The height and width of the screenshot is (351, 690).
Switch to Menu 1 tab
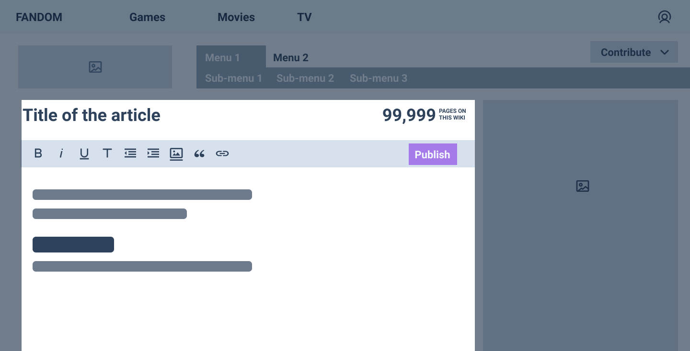click(222, 57)
